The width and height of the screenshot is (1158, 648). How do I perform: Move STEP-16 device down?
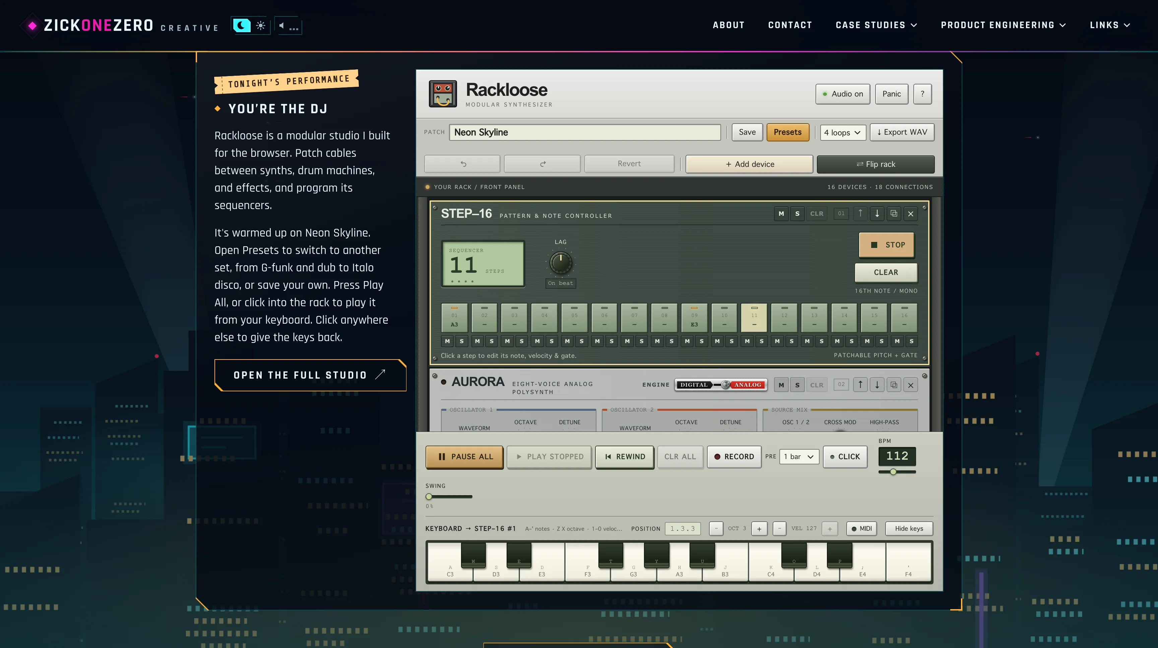pos(877,213)
